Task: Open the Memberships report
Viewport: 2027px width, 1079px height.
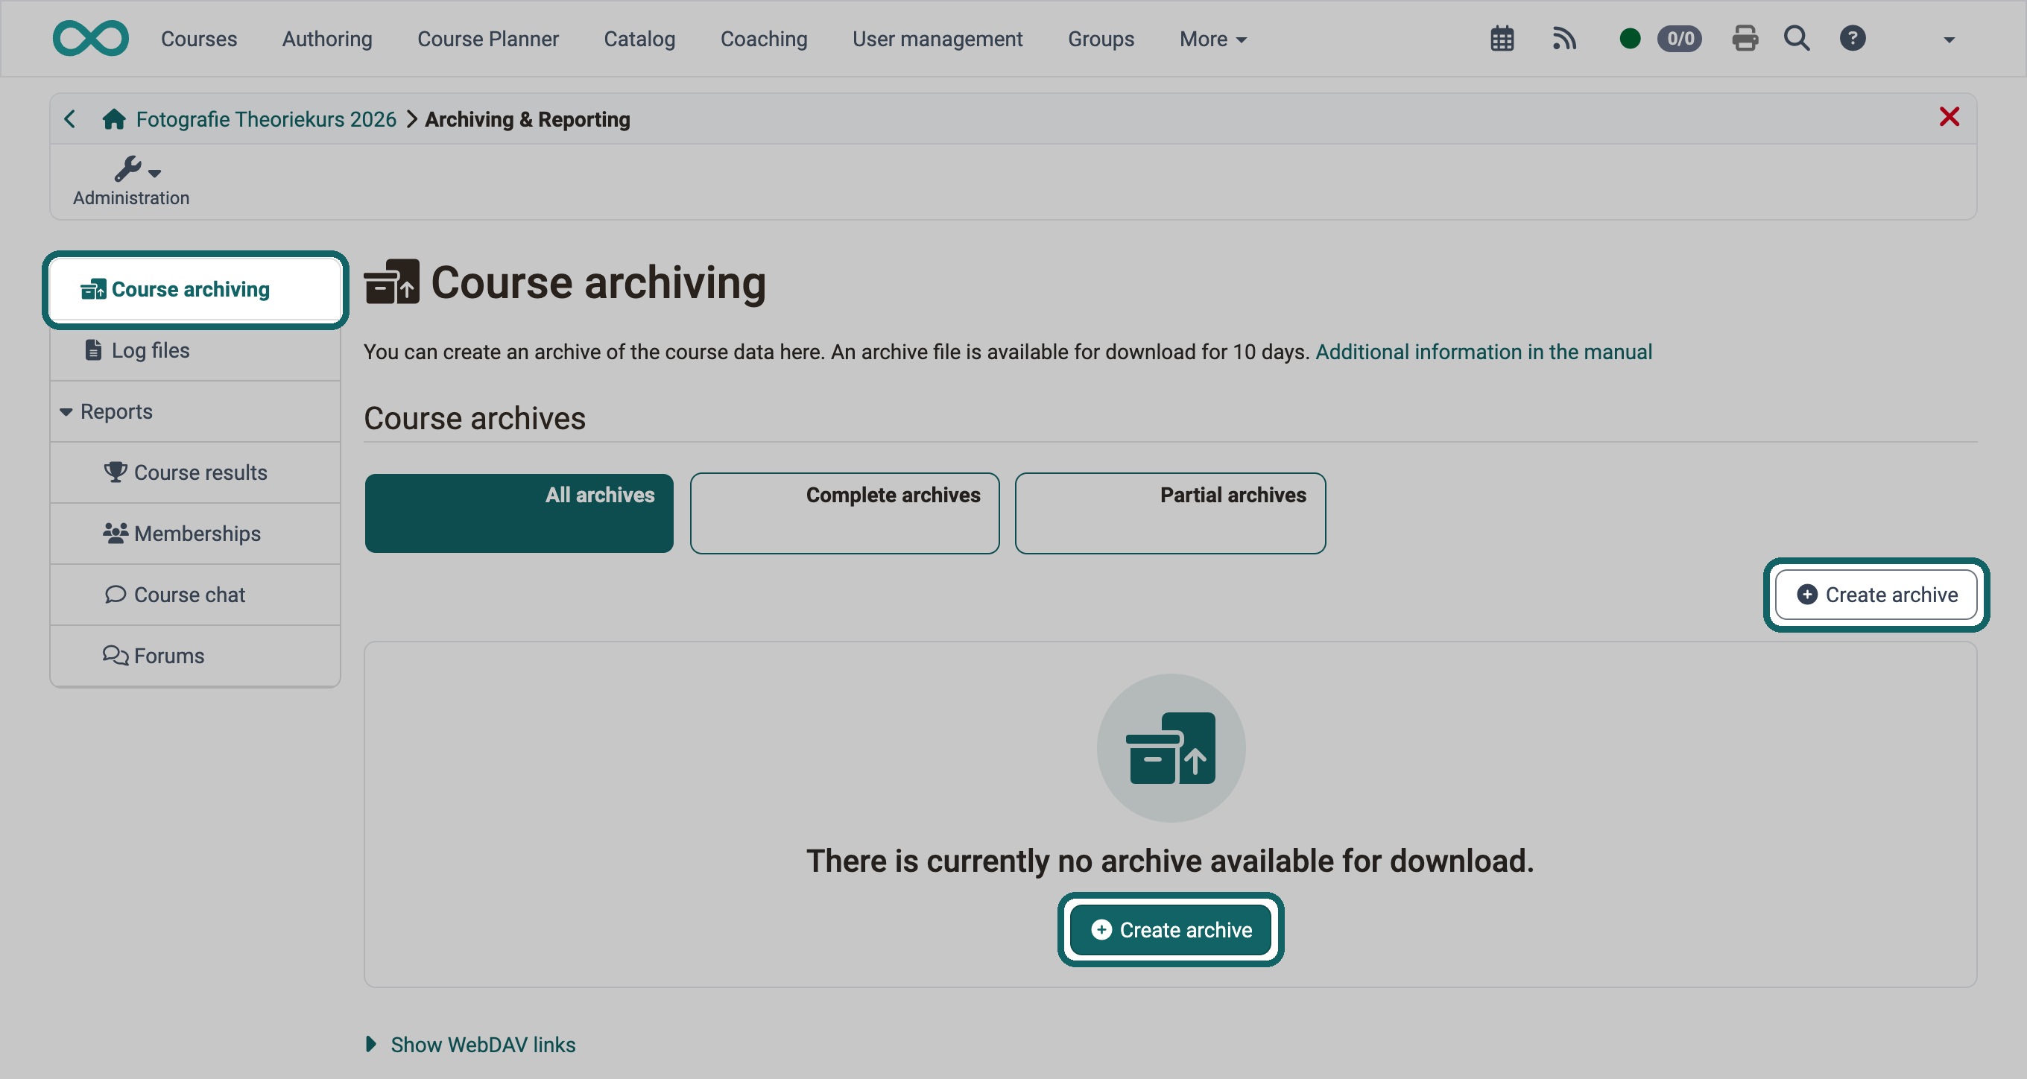Action: (x=195, y=534)
